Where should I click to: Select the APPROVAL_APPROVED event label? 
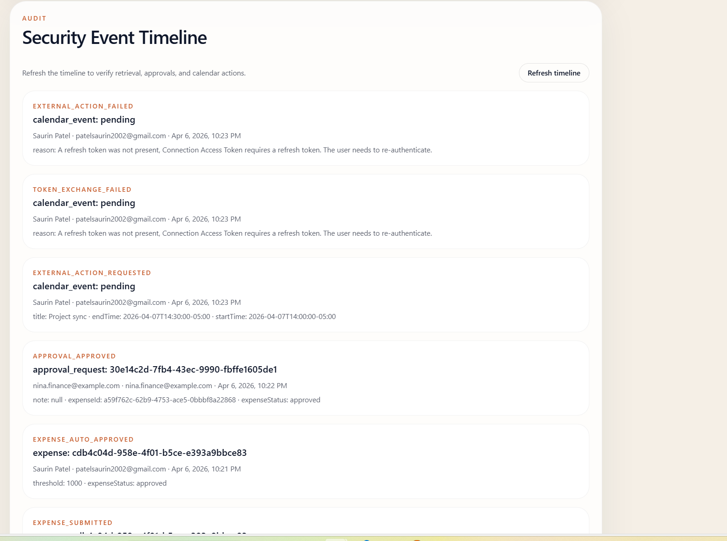tap(75, 356)
